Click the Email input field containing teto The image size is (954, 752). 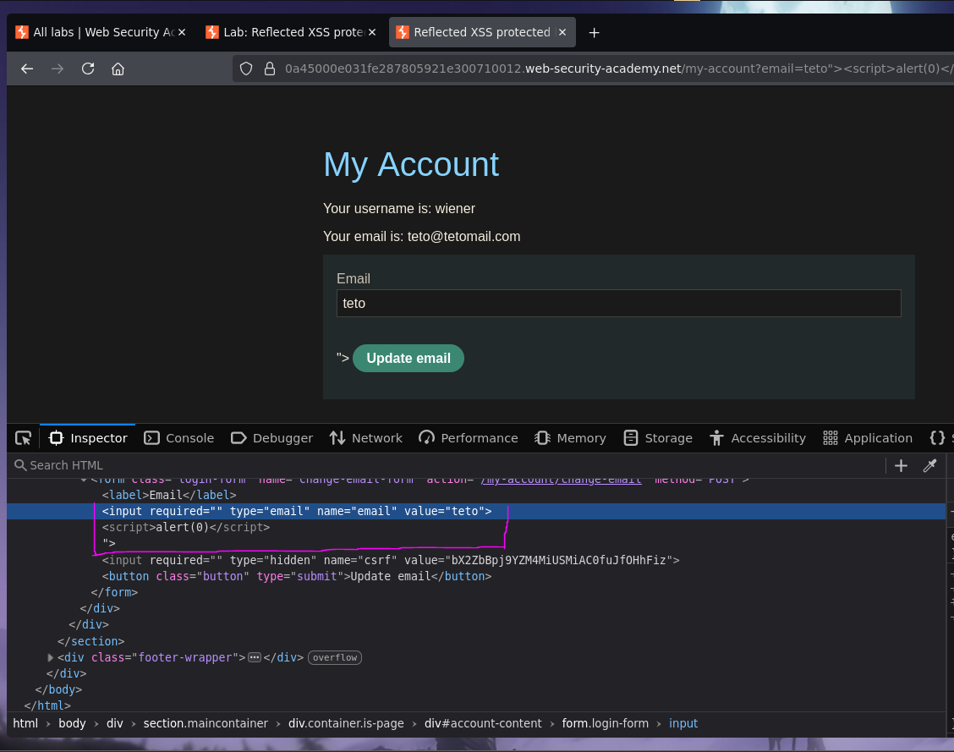pyautogui.click(x=619, y=303)
